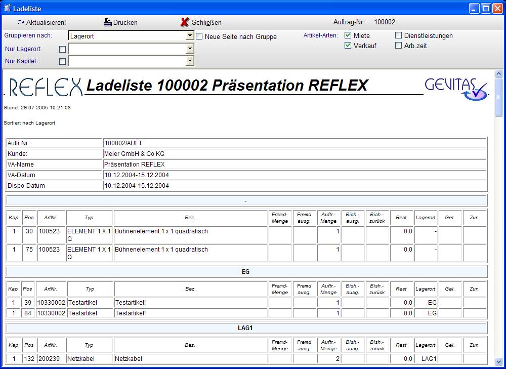Click the report title Ladeliste 100002 Präsentation REFLEX

227,85
